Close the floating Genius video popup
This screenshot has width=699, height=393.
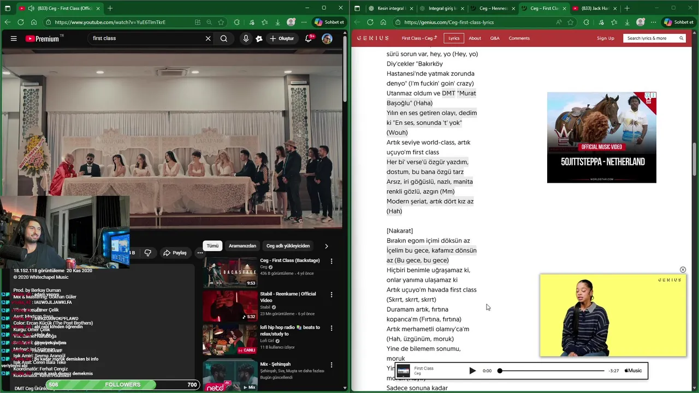click(x=683, y=270)
